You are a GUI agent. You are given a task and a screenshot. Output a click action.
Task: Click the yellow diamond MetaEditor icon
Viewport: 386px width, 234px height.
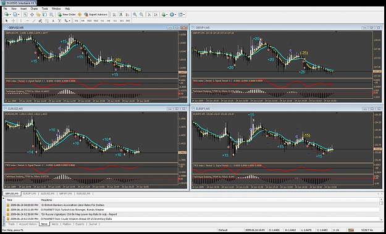click(80, 15)
